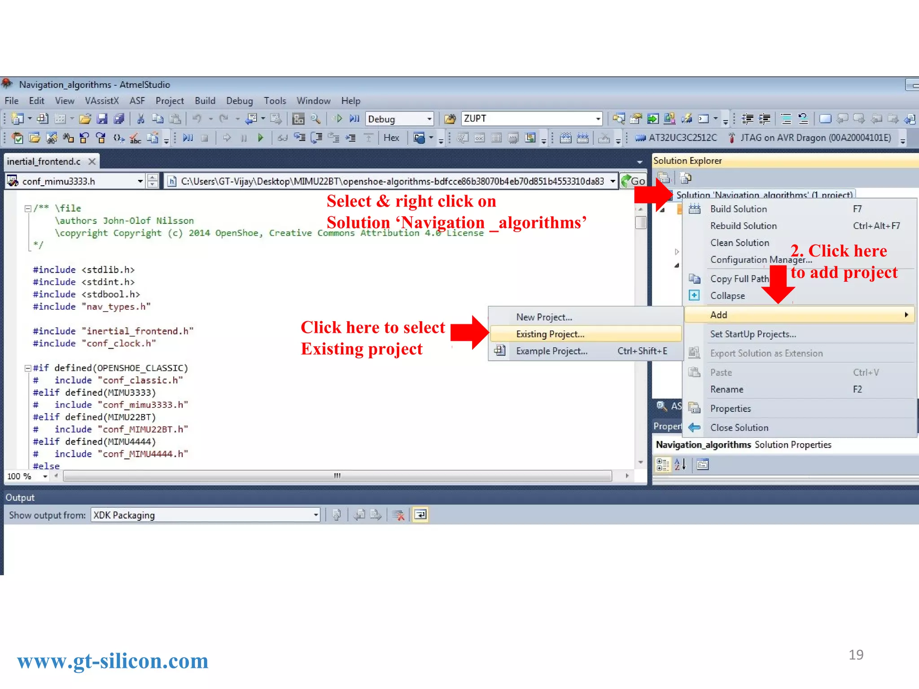Open the ZUPT find combo box
The width and height of the screenshot is (919, 689).
tap(598, 119)
